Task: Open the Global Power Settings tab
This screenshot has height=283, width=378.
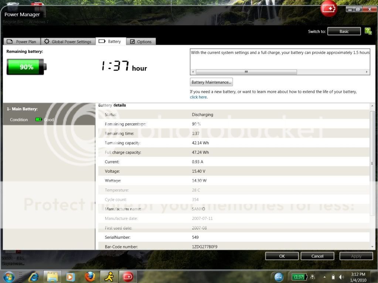Action: pyautogui.click(x=68, y=42)
